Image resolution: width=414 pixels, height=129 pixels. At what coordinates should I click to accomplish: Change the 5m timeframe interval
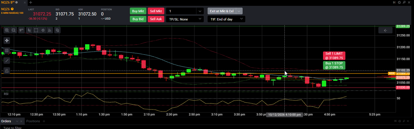(x=21, y=30)
